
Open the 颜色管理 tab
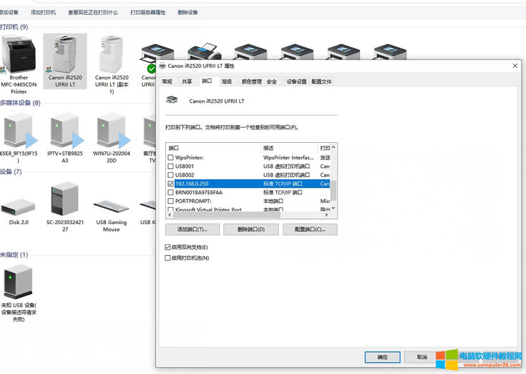click(251, 81)
